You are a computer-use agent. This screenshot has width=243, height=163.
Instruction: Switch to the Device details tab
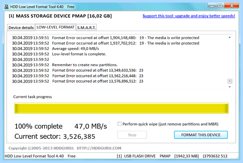point(21,27)
